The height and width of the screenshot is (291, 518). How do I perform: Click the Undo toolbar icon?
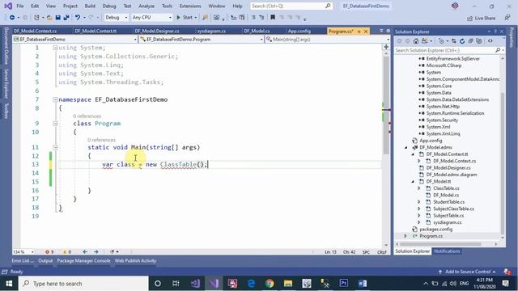78,18
